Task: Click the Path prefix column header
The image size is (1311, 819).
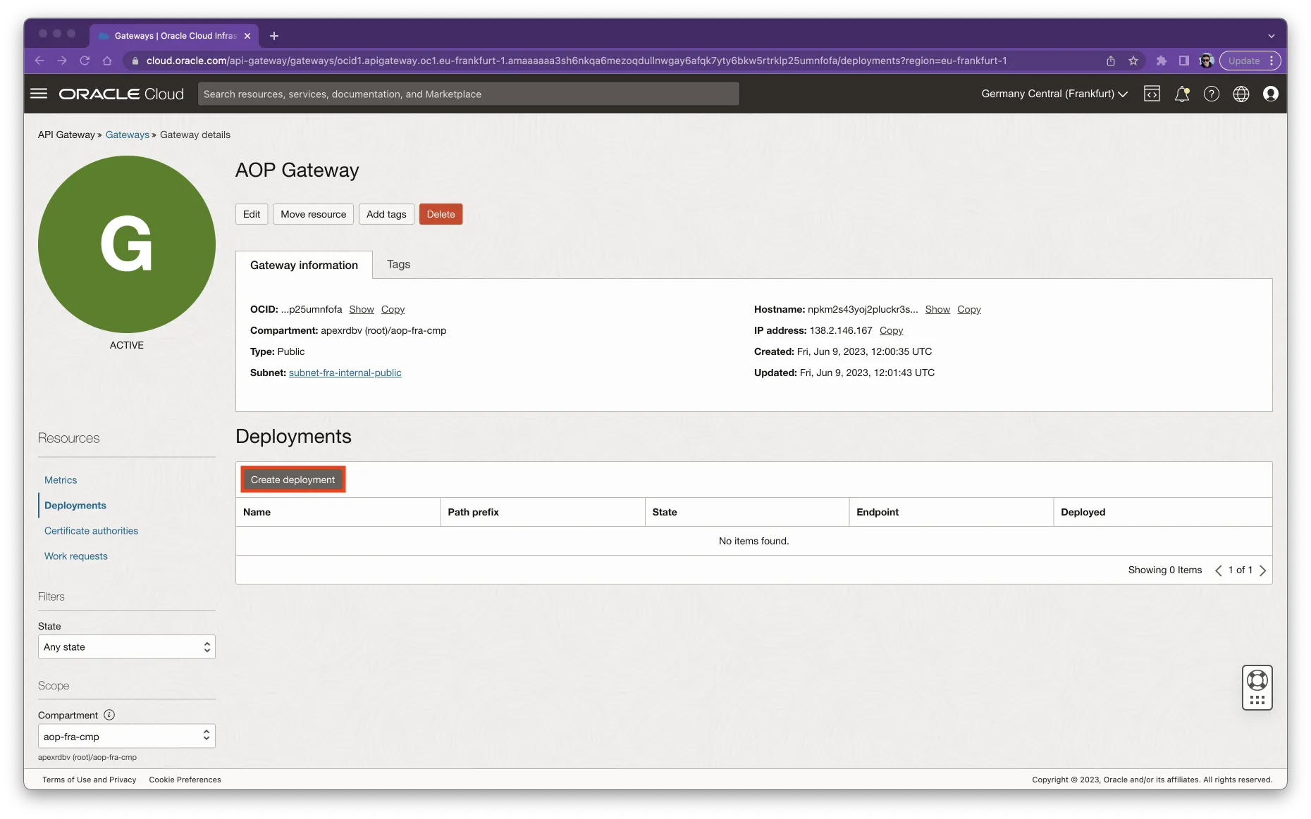Action: tap(474, 513)
